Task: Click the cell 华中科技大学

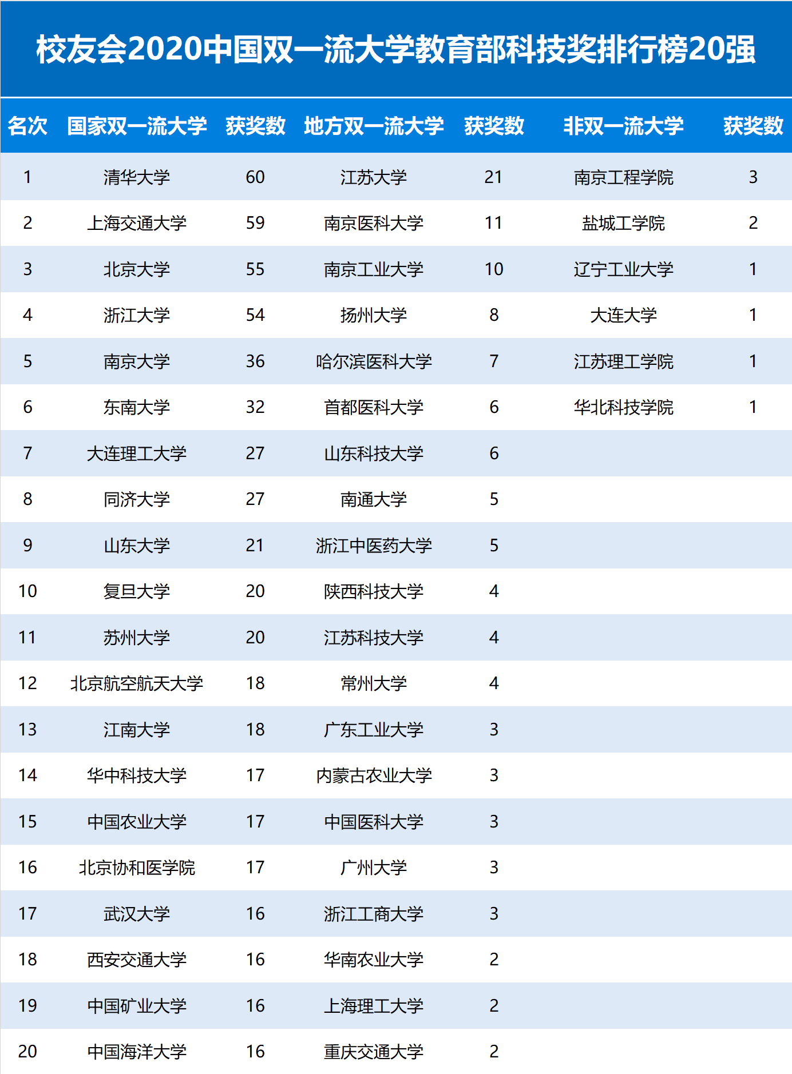Action: 137,775
